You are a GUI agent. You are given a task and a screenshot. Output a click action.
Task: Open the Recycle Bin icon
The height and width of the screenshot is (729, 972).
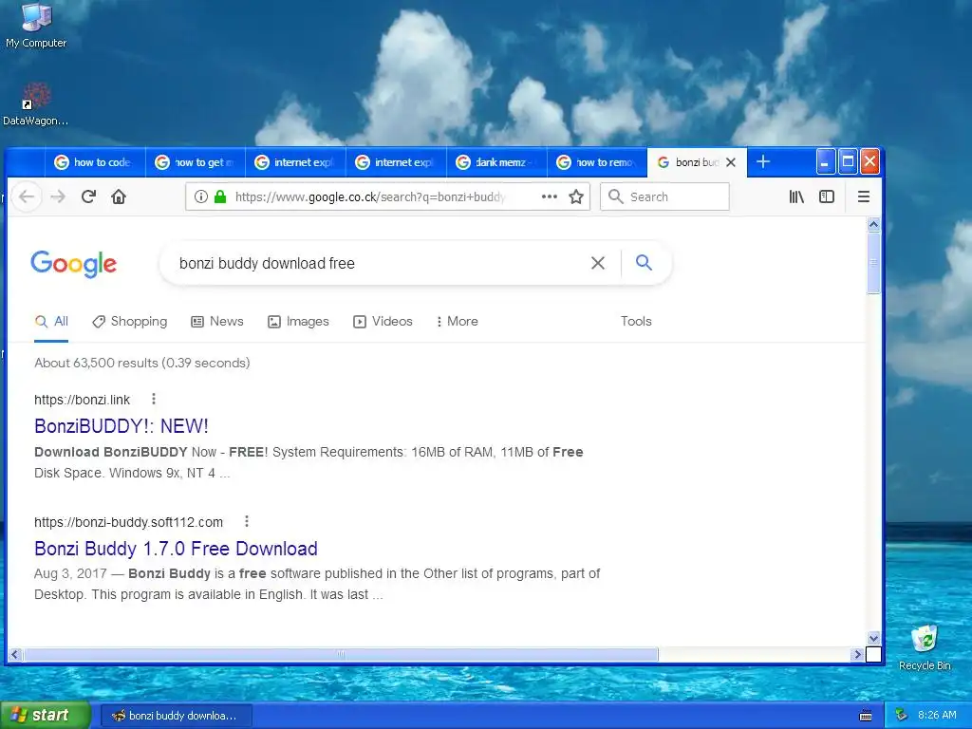pos(925,647)
